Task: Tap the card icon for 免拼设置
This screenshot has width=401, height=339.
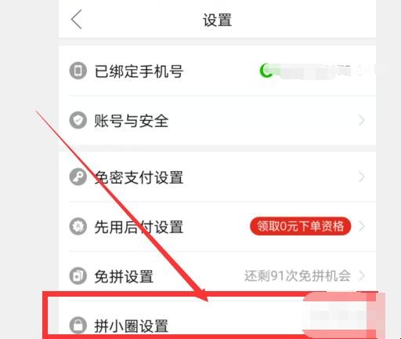Action: pyautogui.click(x=78, y=275)
